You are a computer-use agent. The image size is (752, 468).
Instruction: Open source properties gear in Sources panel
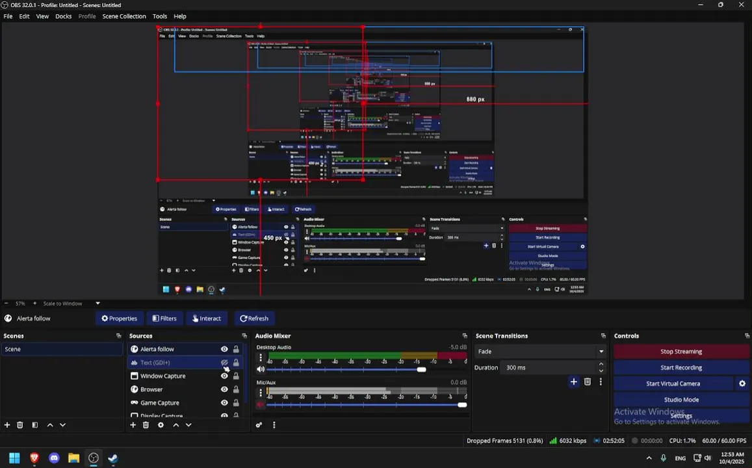coord(161,425)
